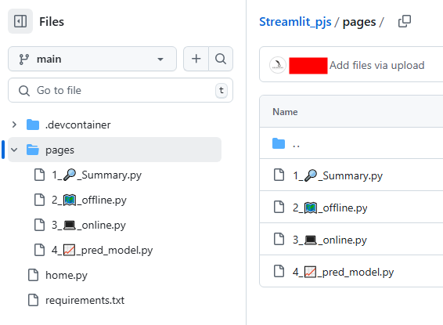Select pages folder in file tree
The height and width of the screenshot is (325, 443).
point(114,150)
